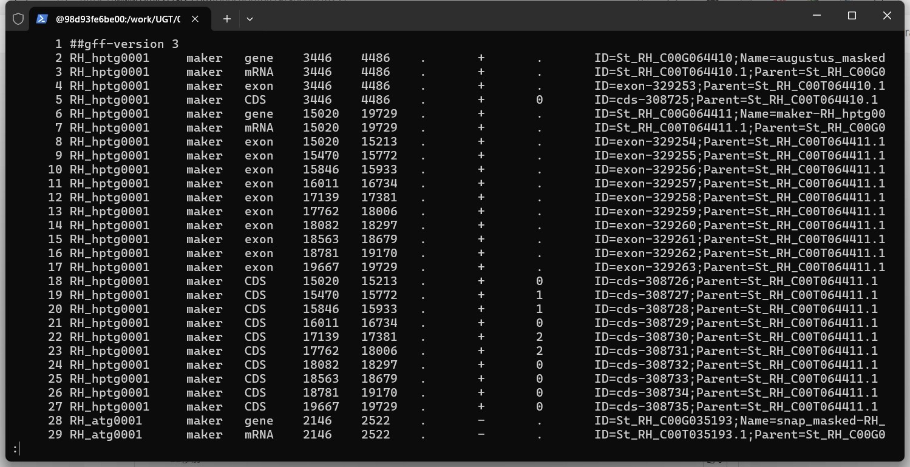910x467 pixels.
Task: Click ID=exon-329254 text
Action: point(645,141)
